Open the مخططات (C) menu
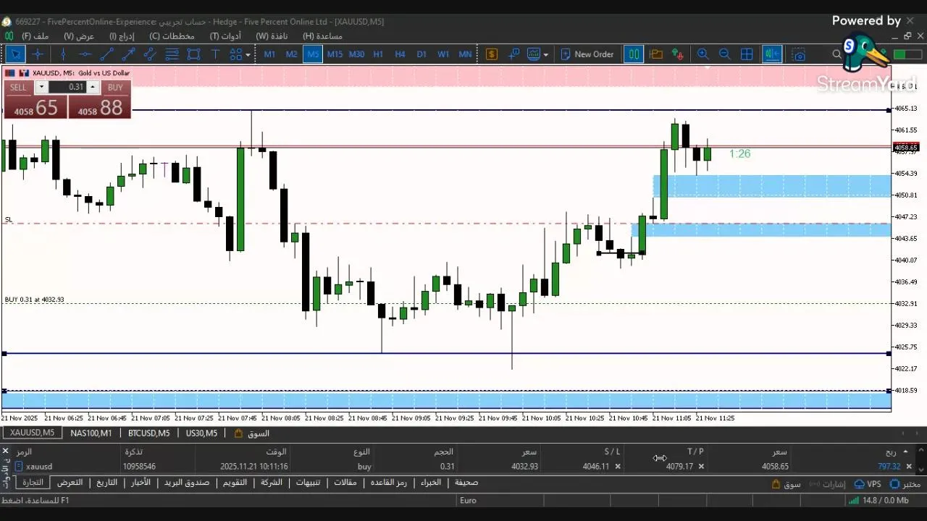The image size is (927, 521). pyautogui.click(x=172, y=36)
